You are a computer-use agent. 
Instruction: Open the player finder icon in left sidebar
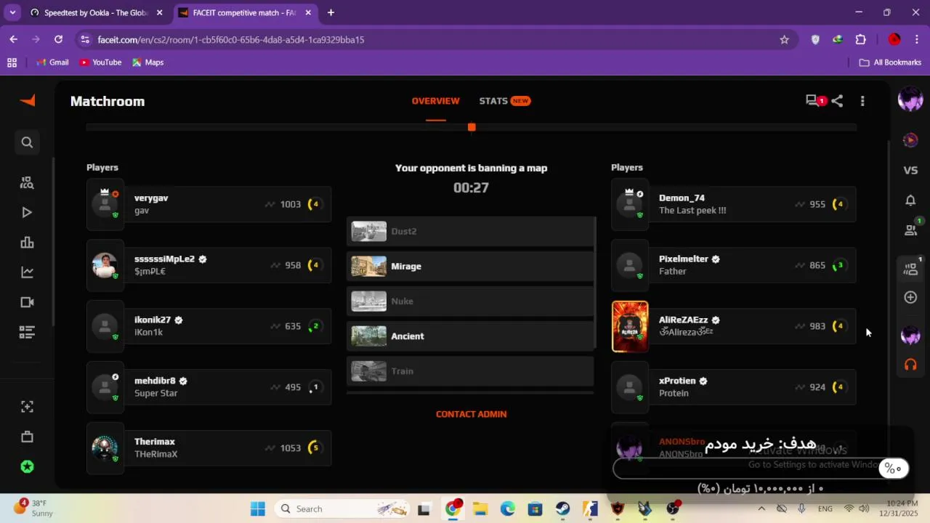pos(27,183)
